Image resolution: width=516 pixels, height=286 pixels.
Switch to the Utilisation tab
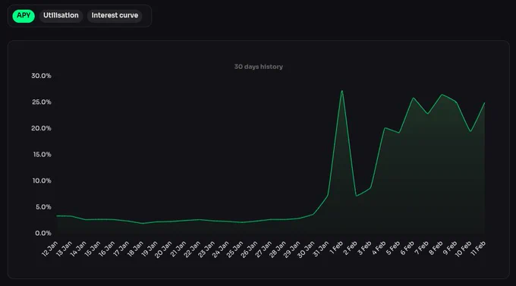pos(61,16)
